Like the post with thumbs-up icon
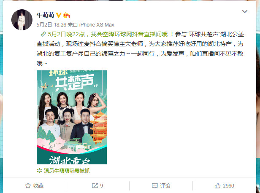 click(x=217, y=185)
